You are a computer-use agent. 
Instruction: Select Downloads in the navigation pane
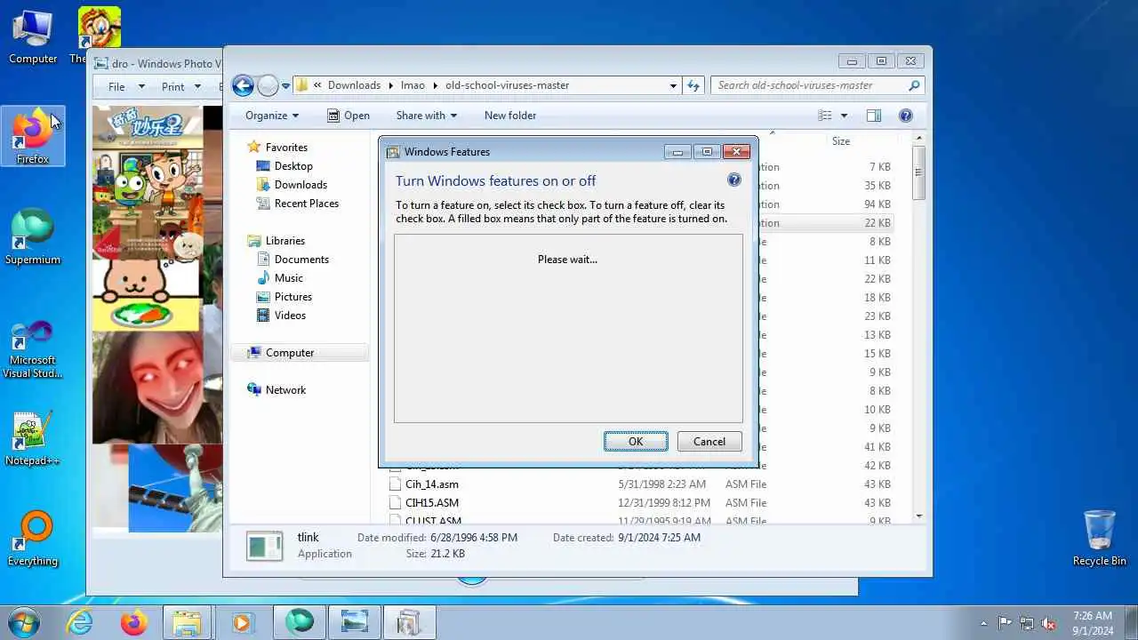click(x=301, y=185)
